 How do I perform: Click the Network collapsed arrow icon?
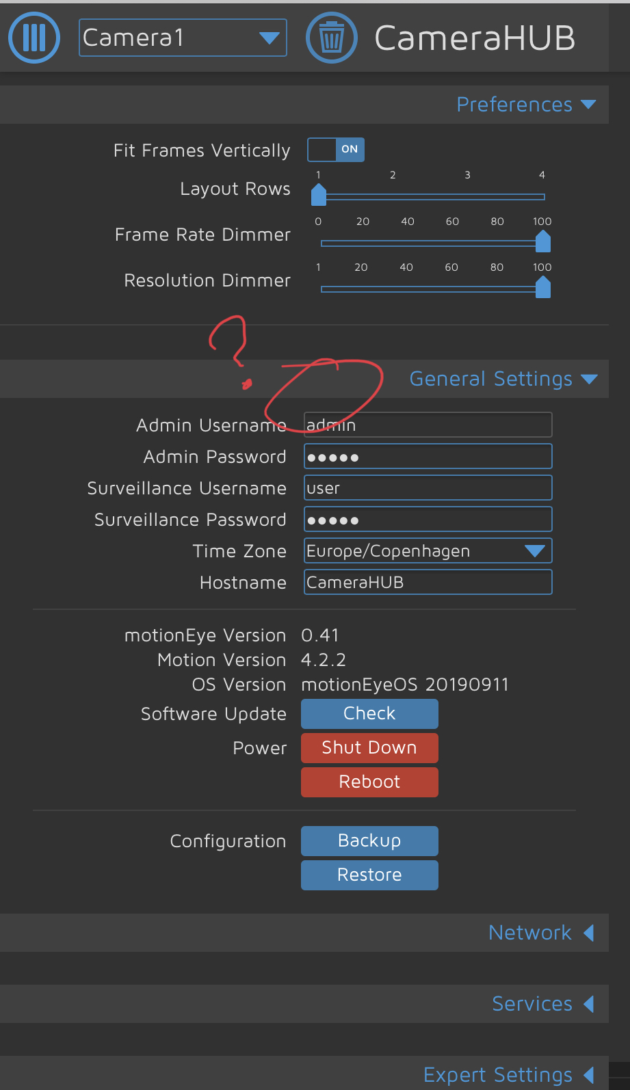coord(589,933)
